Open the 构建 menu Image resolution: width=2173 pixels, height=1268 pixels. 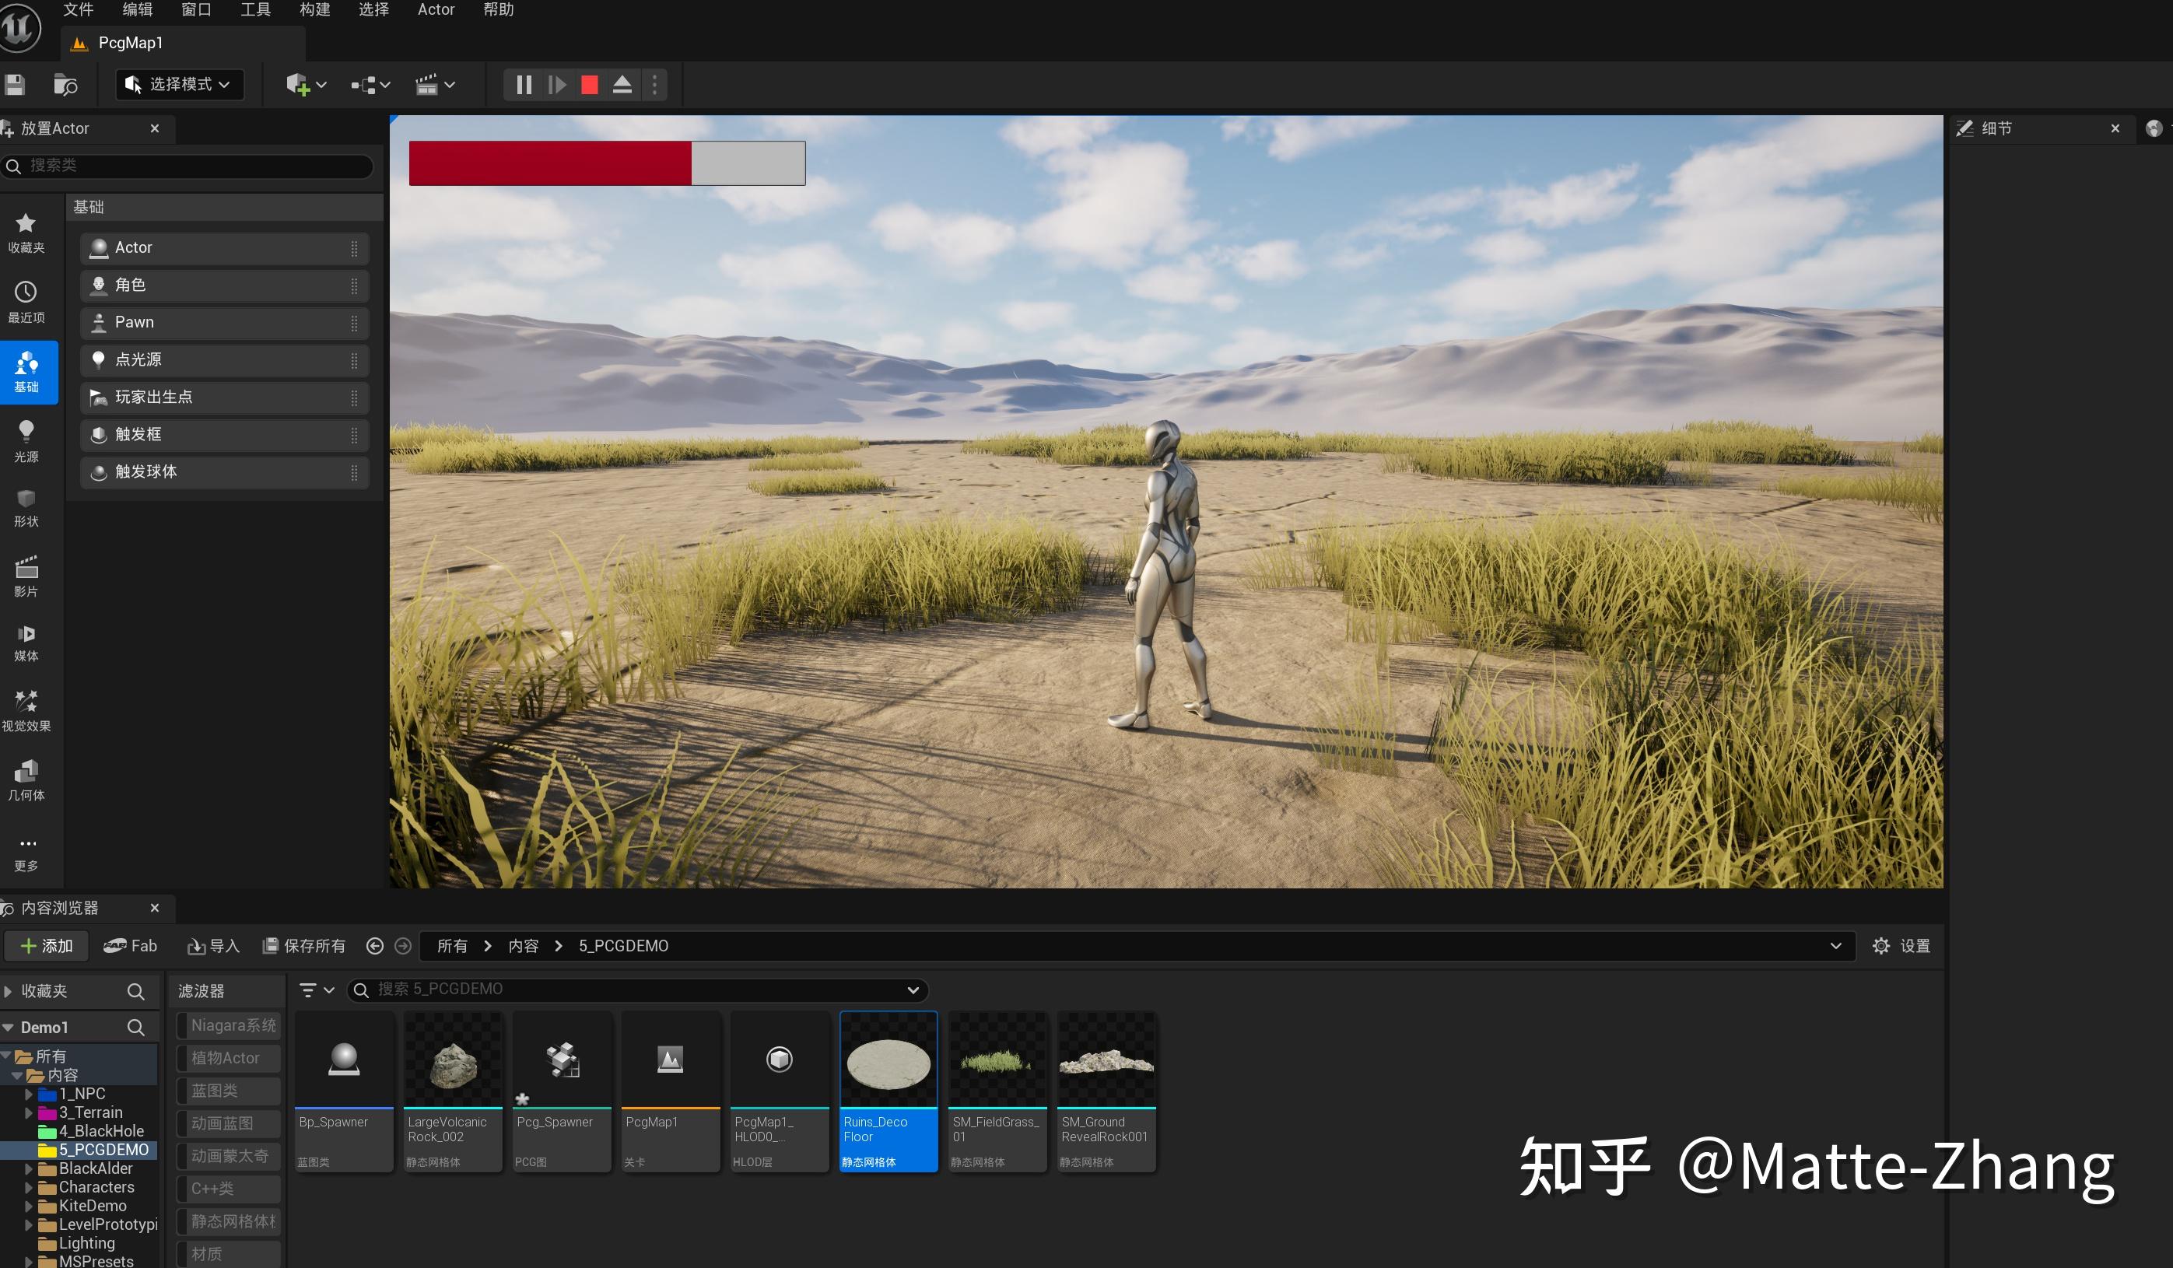(315, 9)
